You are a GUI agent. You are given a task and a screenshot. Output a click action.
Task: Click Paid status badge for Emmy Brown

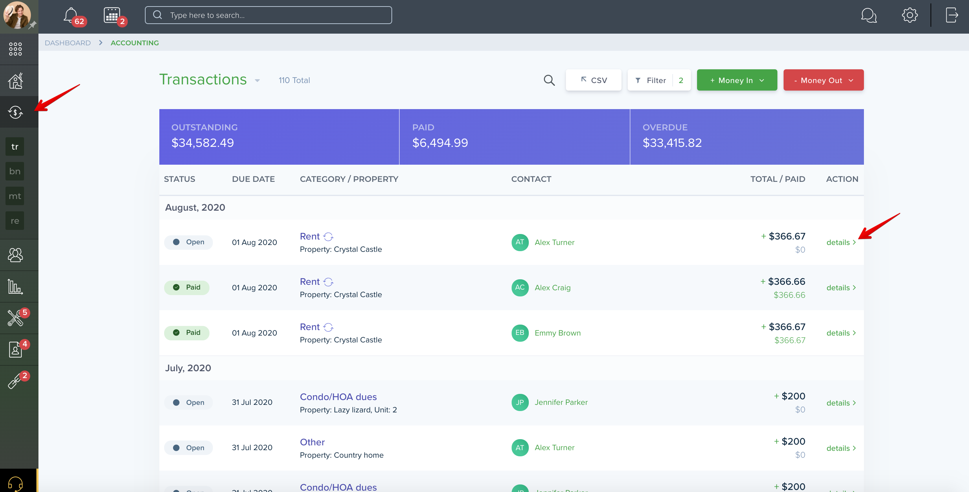coord(186,333)
